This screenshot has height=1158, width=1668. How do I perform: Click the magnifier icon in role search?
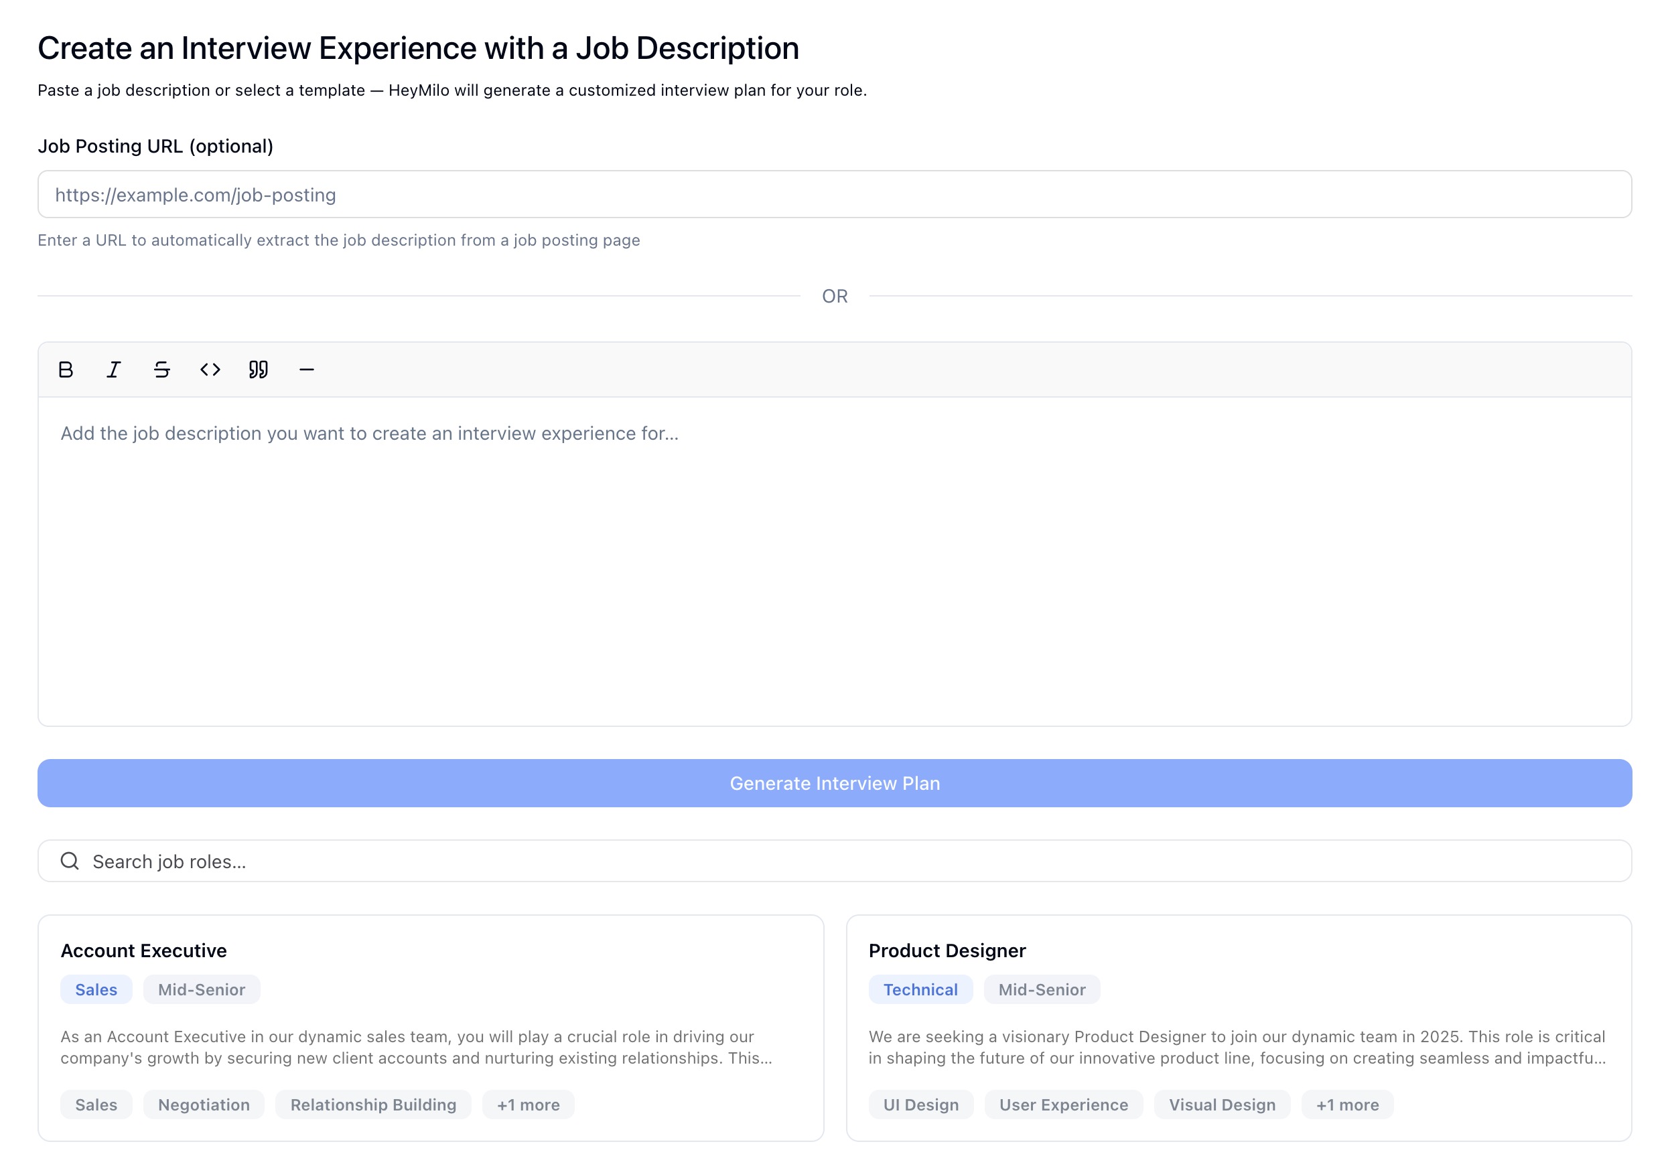[x=70, y=861]
